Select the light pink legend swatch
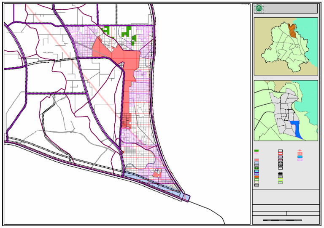324x228 pixels. point(256,153)
